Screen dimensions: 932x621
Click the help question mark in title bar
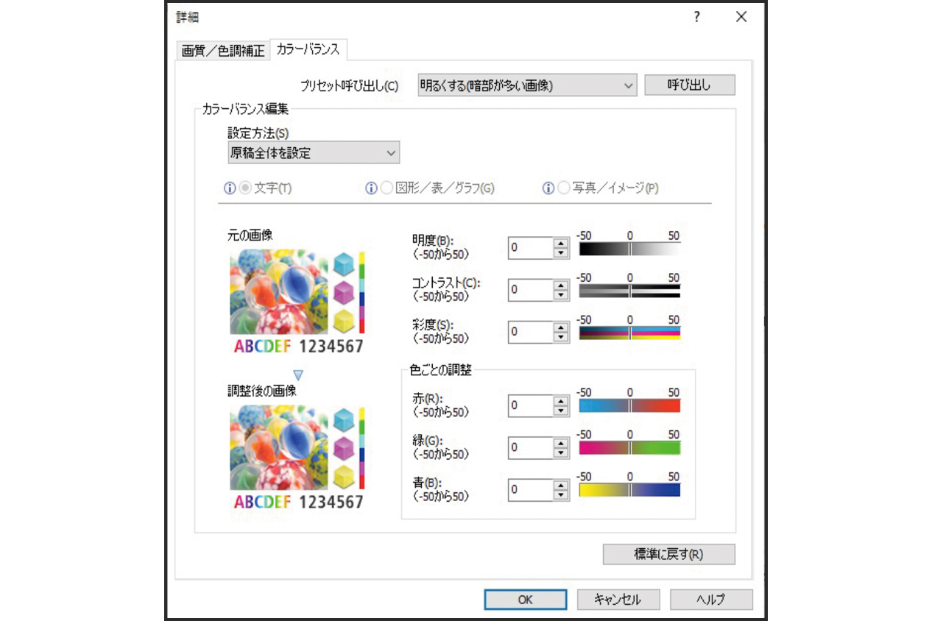(696, 17)
